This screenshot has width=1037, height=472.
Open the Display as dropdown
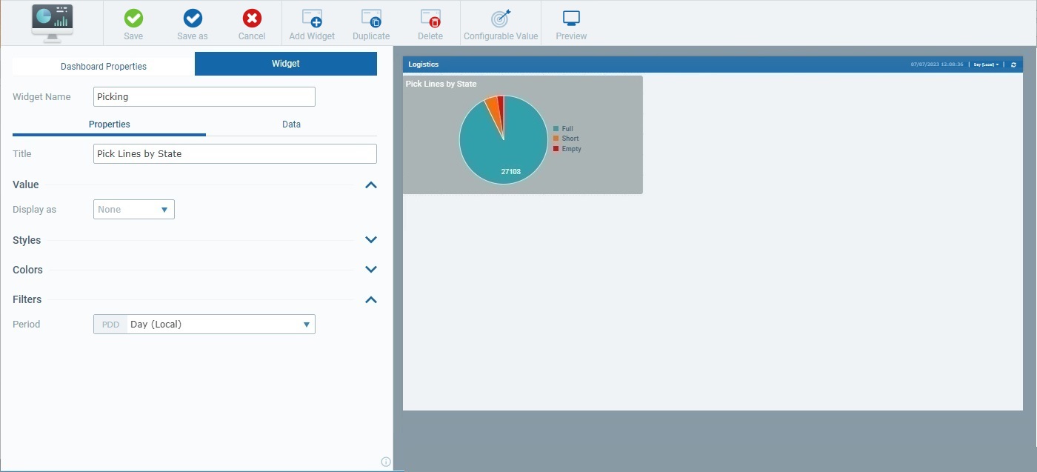tap(133, 209)
